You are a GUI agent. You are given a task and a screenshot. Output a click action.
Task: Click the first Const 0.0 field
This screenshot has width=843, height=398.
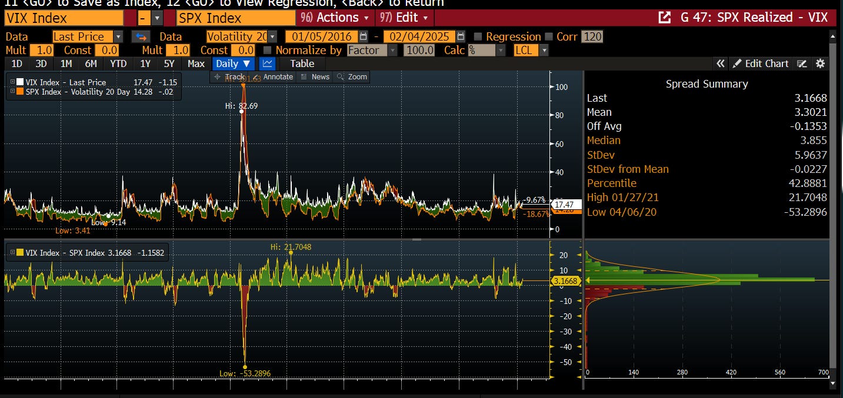pos(106,50)
